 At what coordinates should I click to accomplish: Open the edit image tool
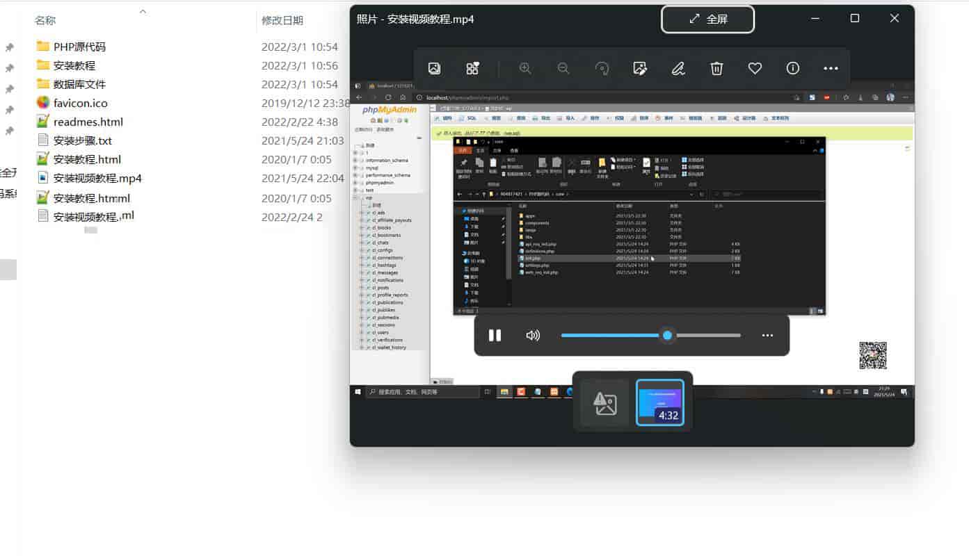click(640, 68)
